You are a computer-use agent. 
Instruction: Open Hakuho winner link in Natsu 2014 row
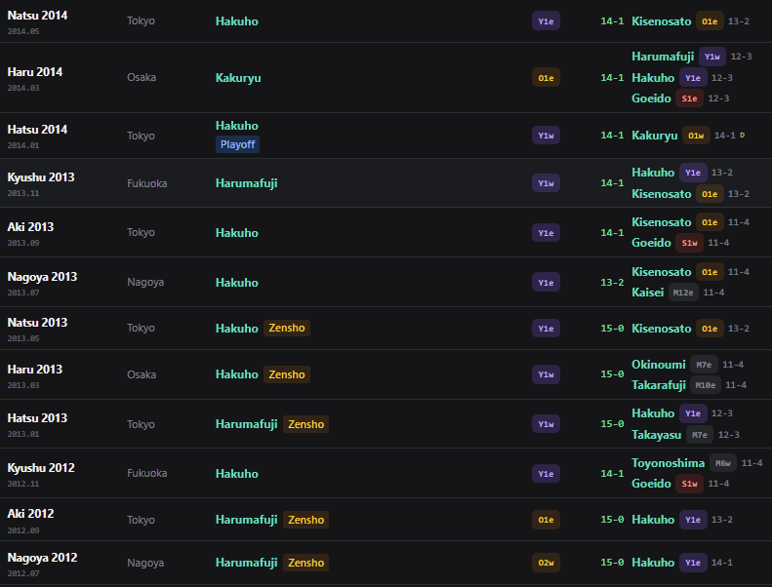click(236, 21)
